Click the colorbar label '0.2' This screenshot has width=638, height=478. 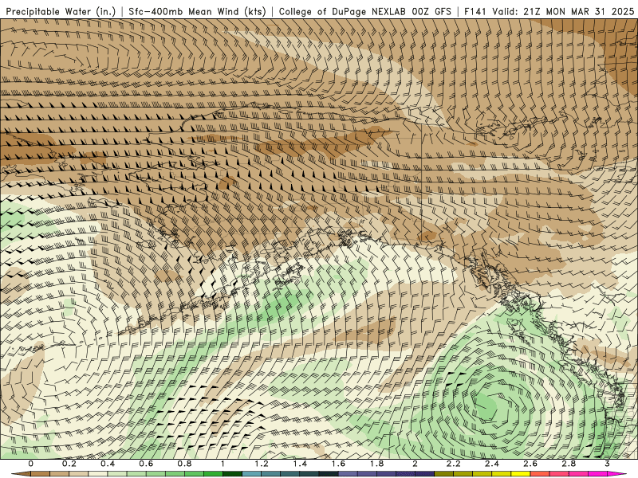click(69, 464)
